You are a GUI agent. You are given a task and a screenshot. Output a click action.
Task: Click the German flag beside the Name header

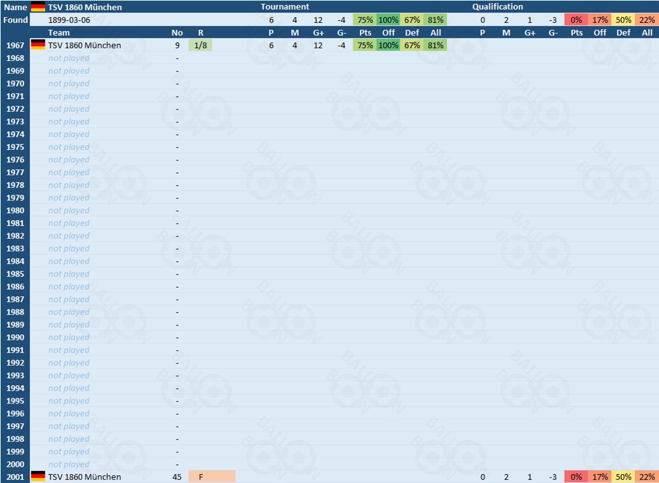coord(38,7)
